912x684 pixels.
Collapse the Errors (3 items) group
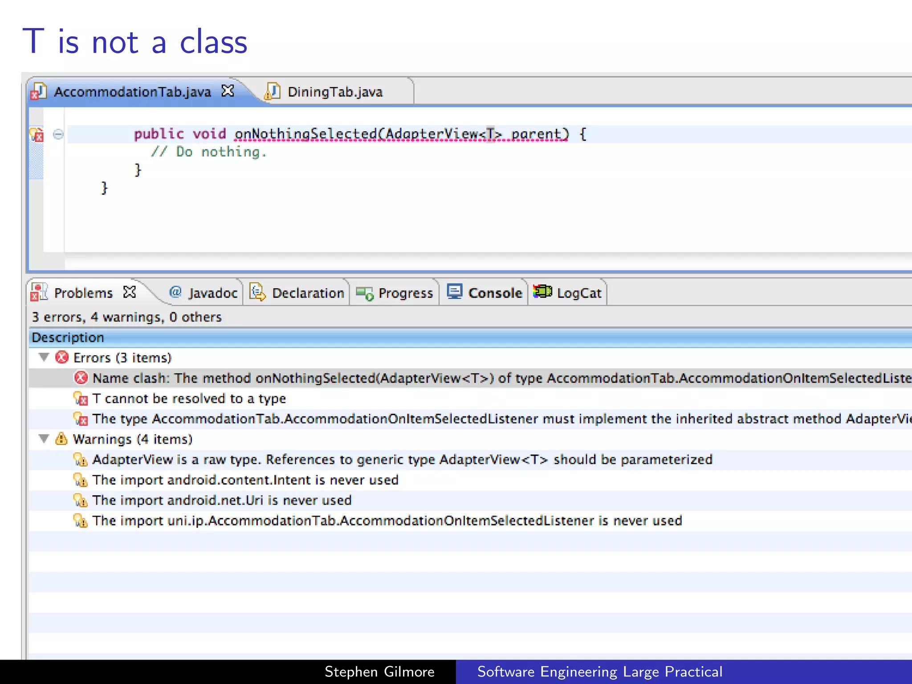coord(44,357)
